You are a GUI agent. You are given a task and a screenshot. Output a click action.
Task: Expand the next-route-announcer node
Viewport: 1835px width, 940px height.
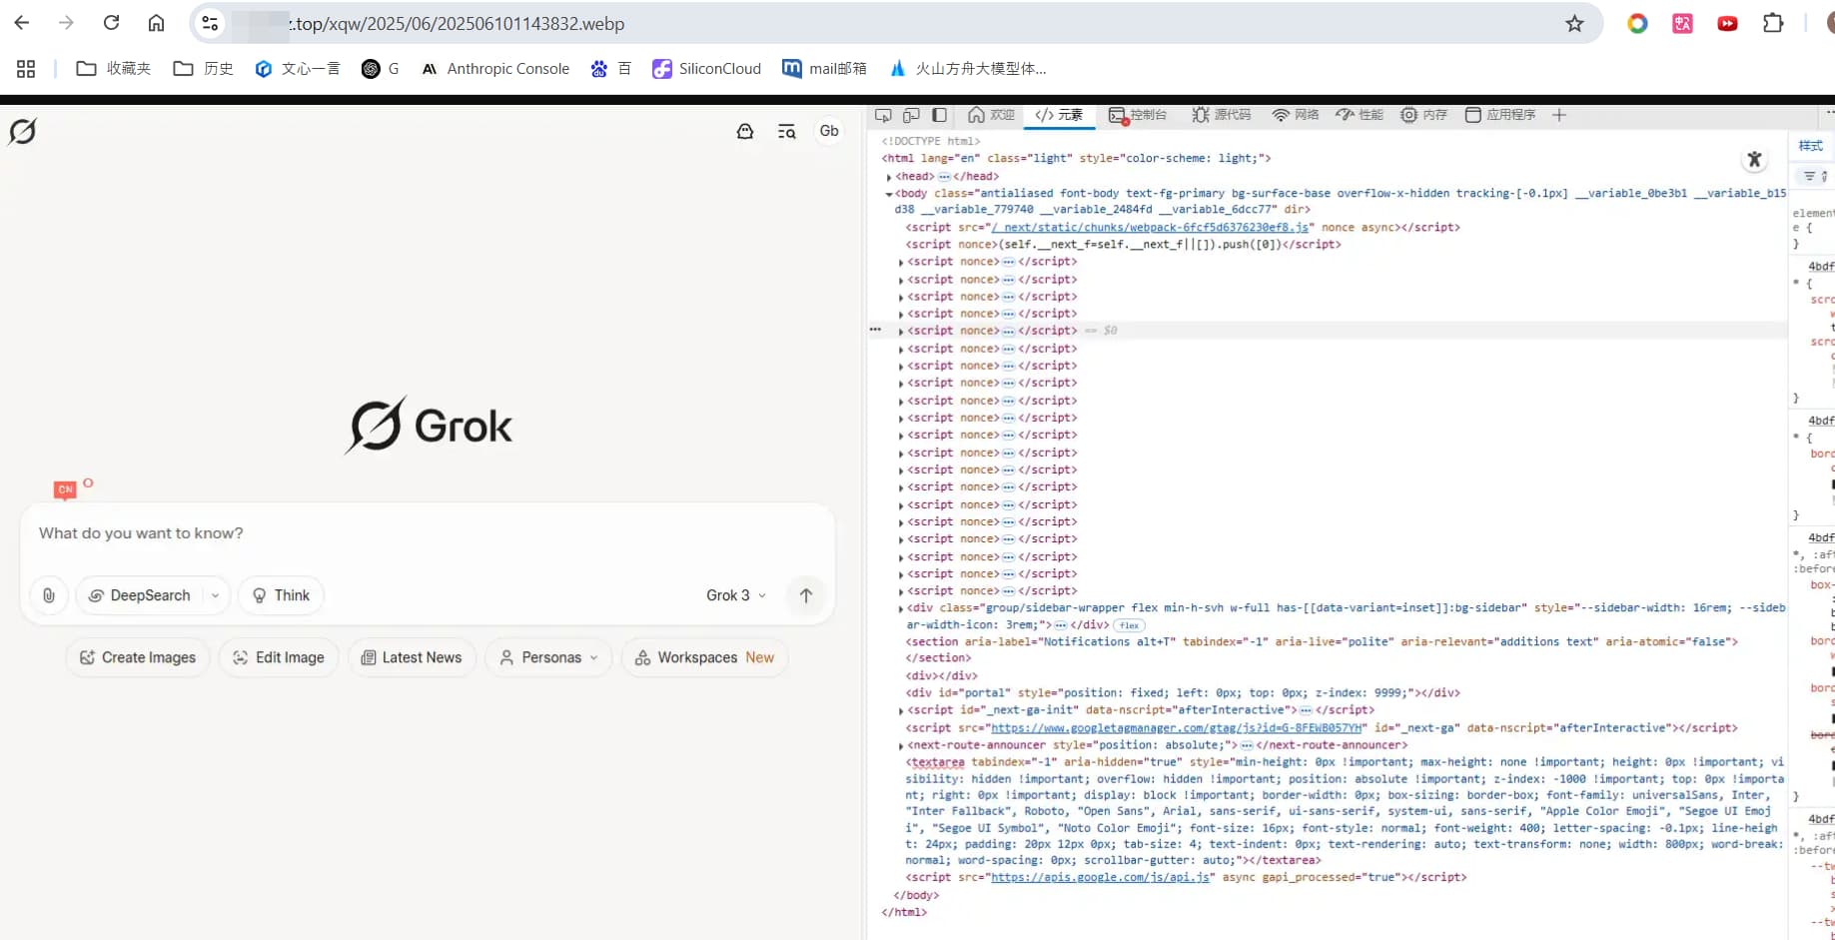[901, 745]
